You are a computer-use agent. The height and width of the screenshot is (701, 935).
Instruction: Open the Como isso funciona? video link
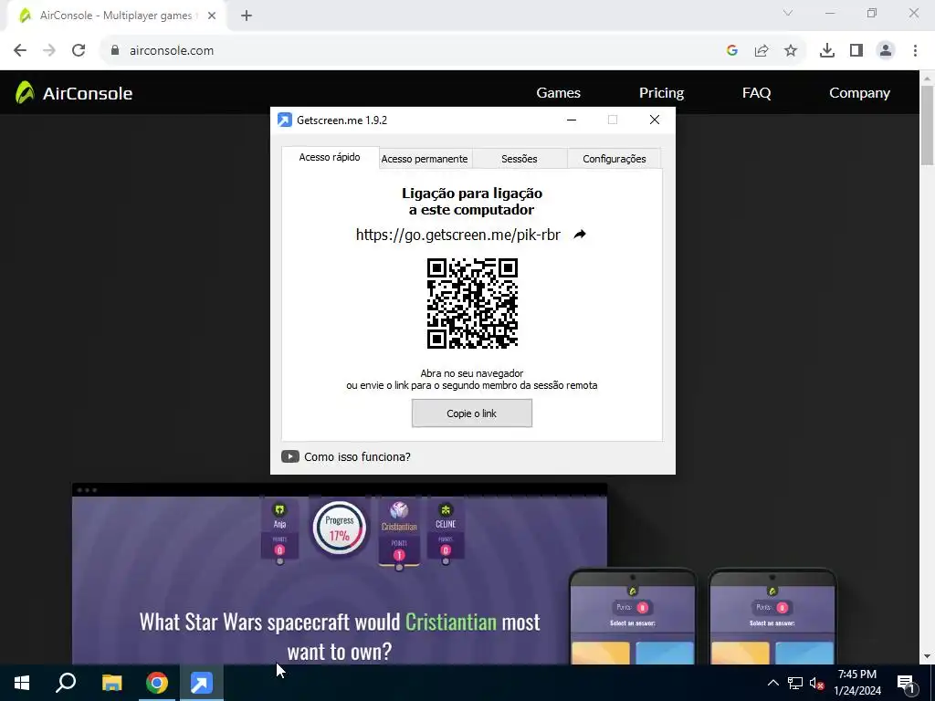[357, 456]
